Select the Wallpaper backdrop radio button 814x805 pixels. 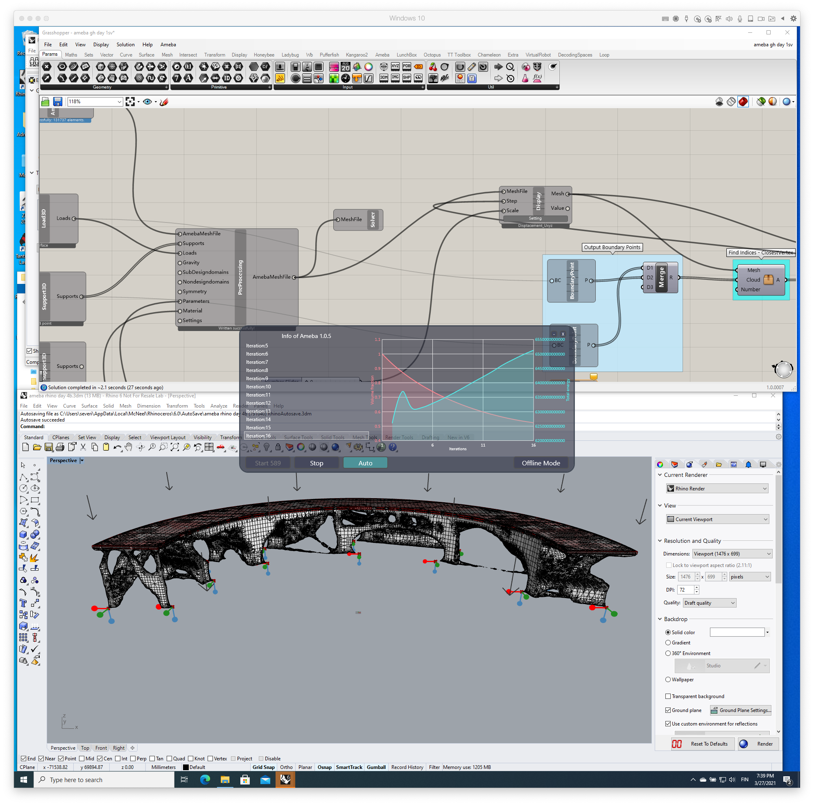click(x=668, y=679)
